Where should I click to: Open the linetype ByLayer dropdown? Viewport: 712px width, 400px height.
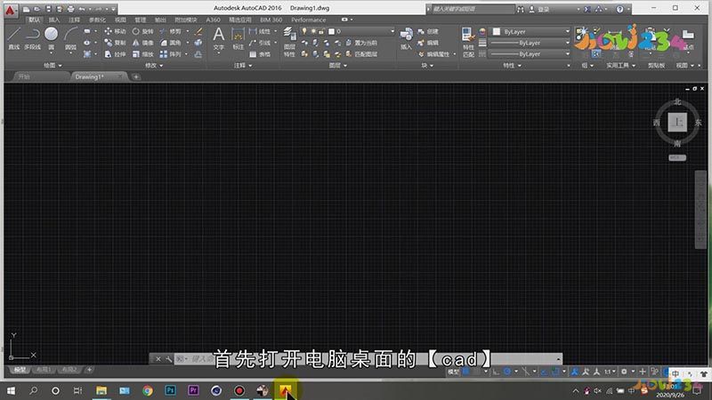tap(530, 54)
